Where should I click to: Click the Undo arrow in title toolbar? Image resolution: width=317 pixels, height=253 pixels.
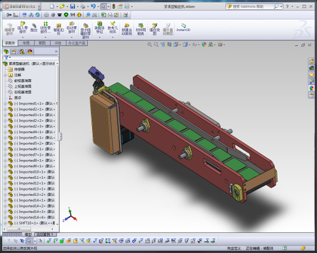(x=93, y=7)
